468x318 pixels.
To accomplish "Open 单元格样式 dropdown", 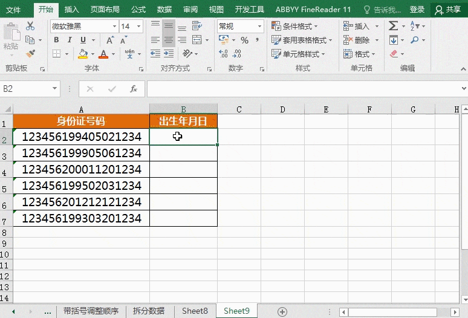I will click(x=298, y=54).
